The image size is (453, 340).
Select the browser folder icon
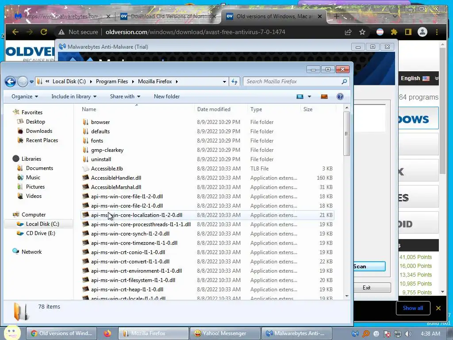pyautogui.click(x=85, y=122)
